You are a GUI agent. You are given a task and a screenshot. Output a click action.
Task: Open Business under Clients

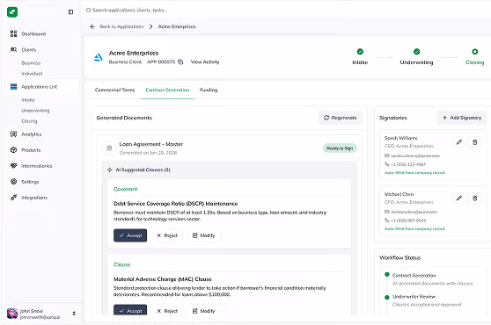31,63
